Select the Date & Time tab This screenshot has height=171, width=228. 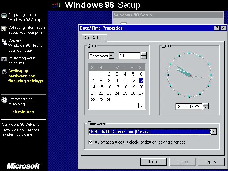click(94, 38)
